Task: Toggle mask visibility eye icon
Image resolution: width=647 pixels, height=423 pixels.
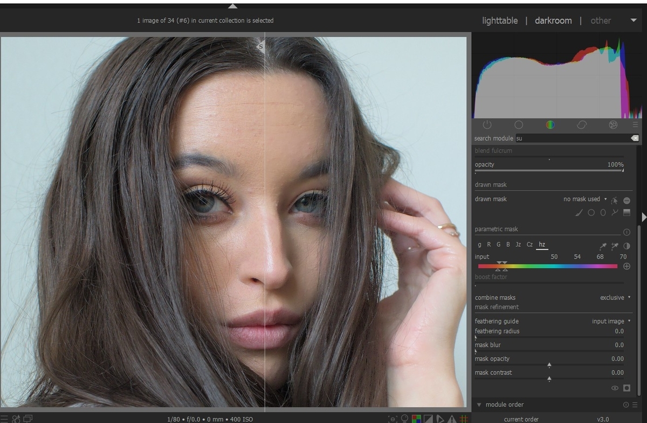Action: pos(615,388)
